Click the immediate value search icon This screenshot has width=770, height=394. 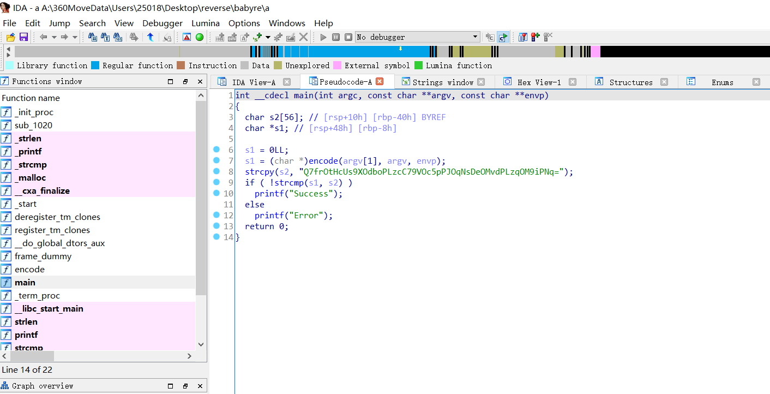tap(118, 37)
